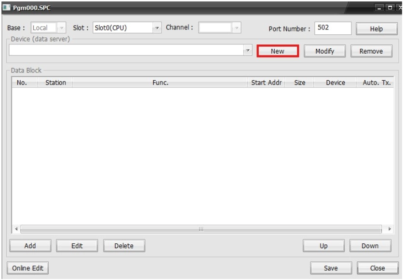The width and height of the screenshot is (403, 280).
Task: Click the Online Edit button
Action: pyautogui.click(x=27, y=268)
